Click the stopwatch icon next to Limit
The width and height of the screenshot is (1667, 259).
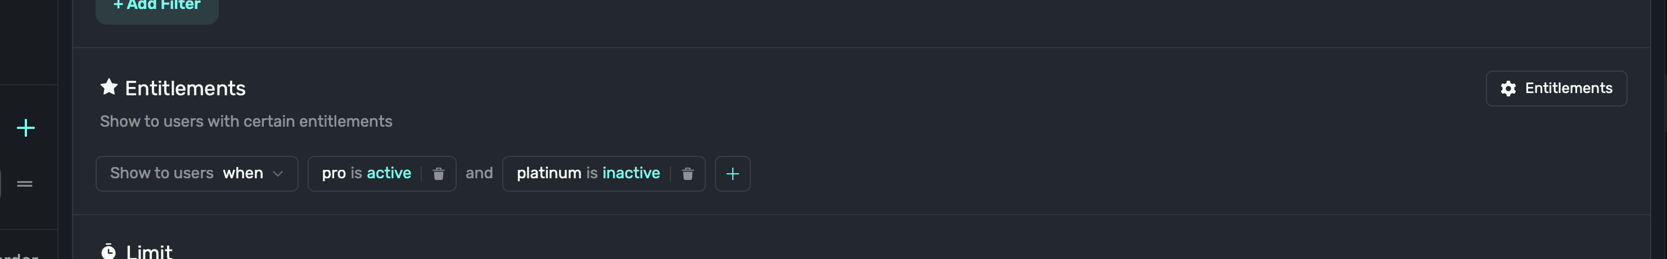click(109, 251)
